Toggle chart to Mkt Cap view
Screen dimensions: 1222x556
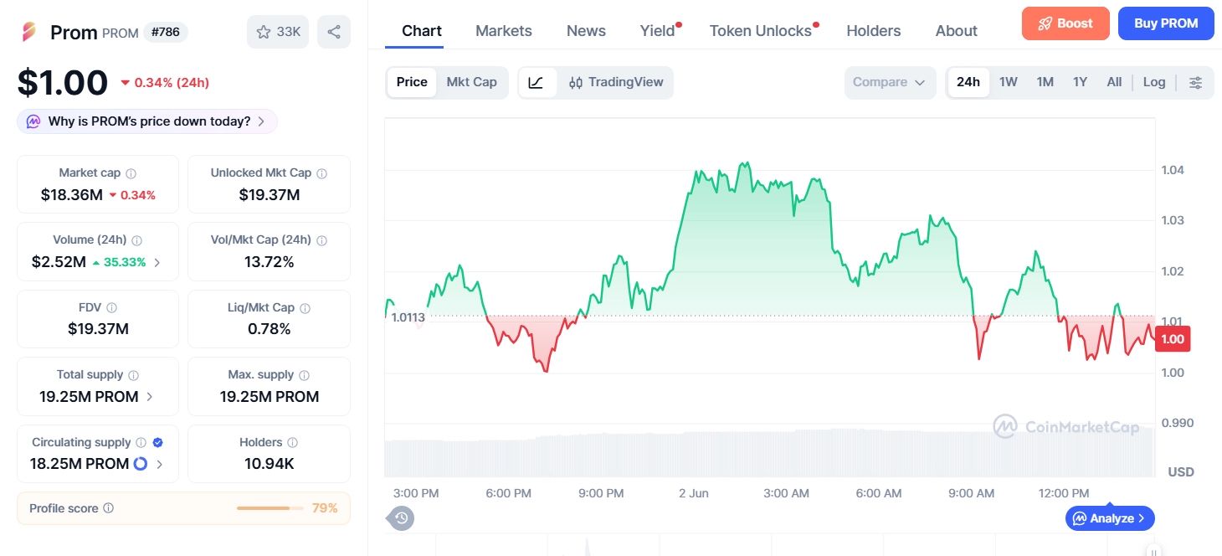tap(471, 82)
